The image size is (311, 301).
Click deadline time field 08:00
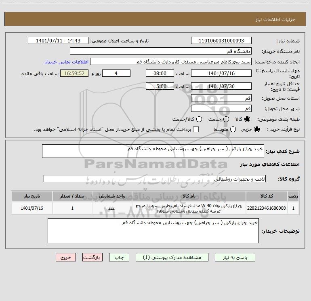point(160,74)
